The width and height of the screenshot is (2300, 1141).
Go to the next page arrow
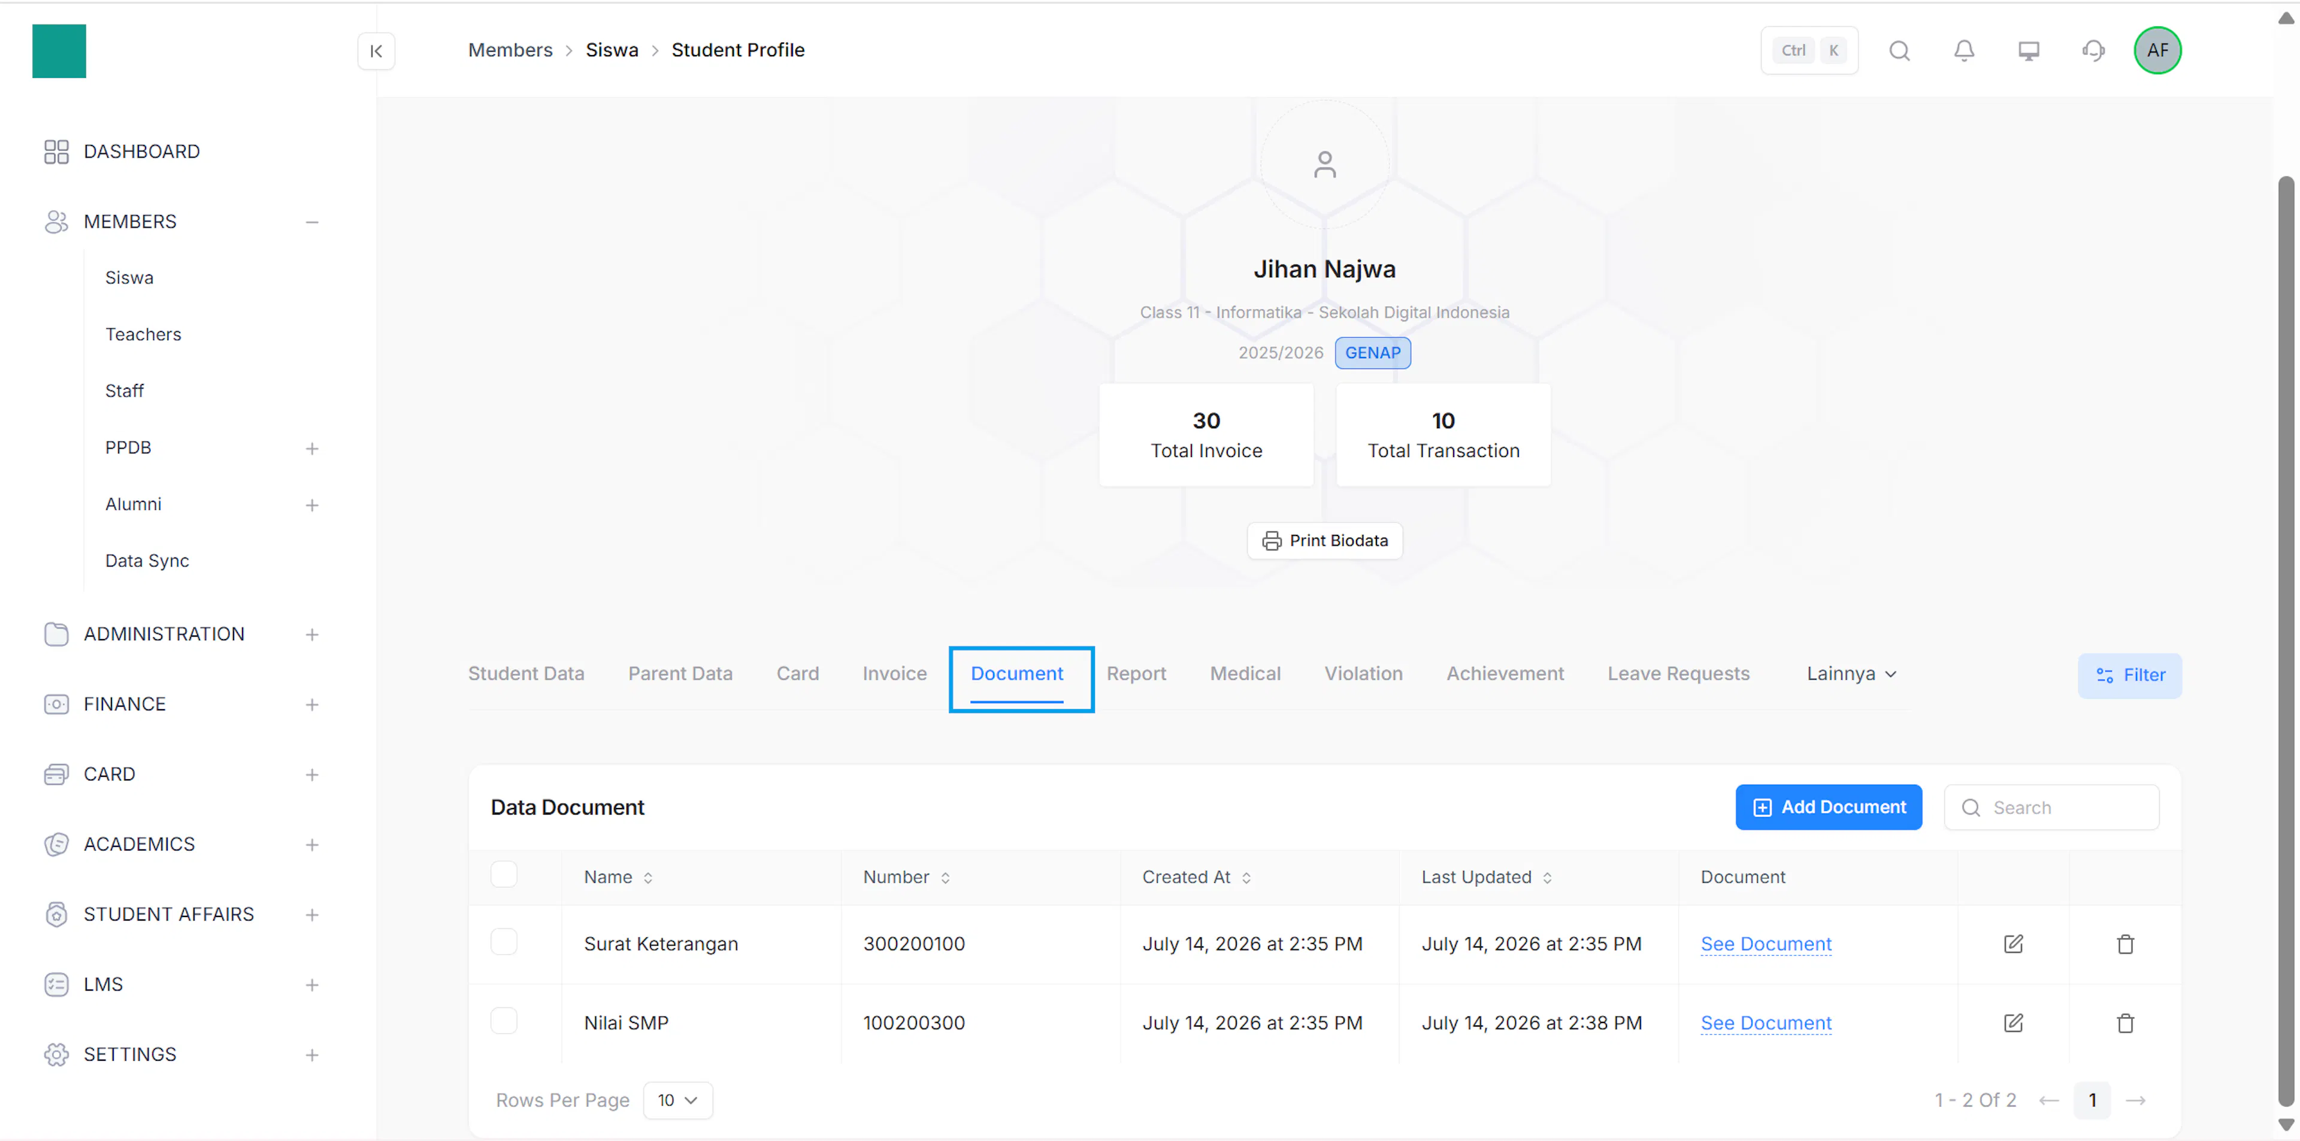click(x=2135, y=1100)
